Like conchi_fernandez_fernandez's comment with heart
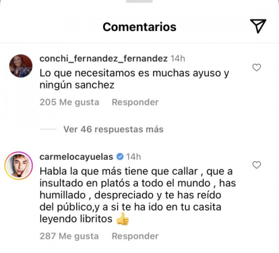This screenshot has height=253, width=279. click(x=257, y=67)
